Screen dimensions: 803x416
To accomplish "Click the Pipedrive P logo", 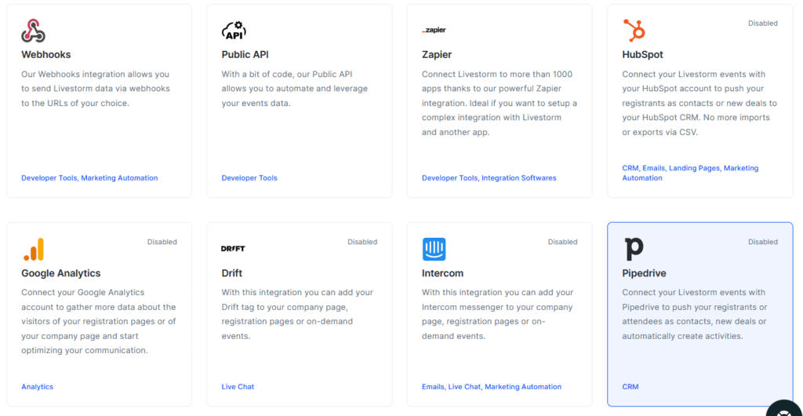I will coord(634,249).
